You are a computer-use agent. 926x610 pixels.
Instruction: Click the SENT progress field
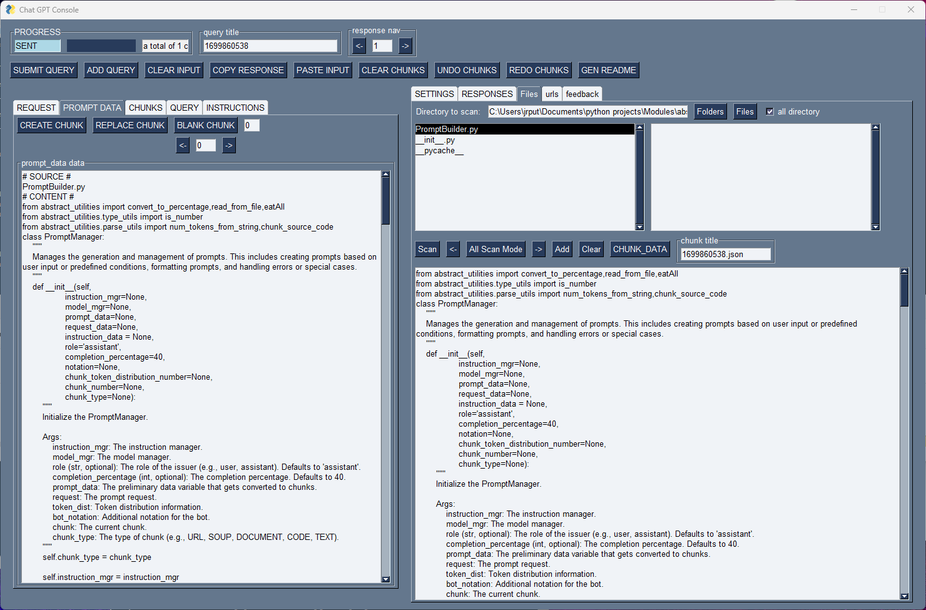click(38, 46)
